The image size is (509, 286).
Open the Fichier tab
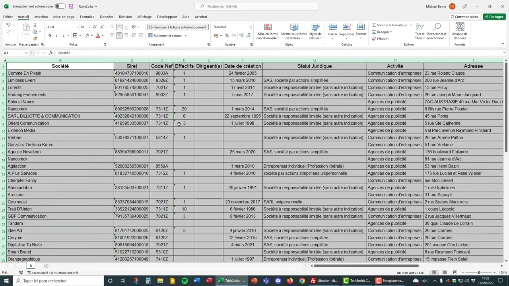tap(8, 17)
